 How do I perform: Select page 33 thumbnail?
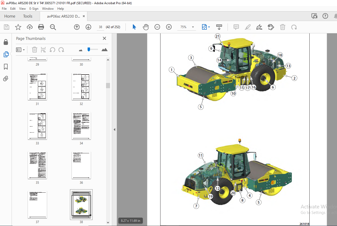[37, 126]
